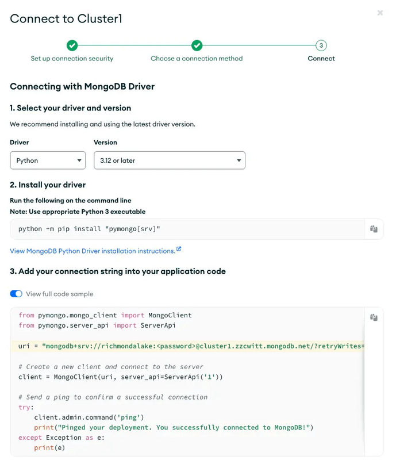Copy the pip install command
Image resolution: width=396 pixels, height=460 pixels.
tap(374, 229)
